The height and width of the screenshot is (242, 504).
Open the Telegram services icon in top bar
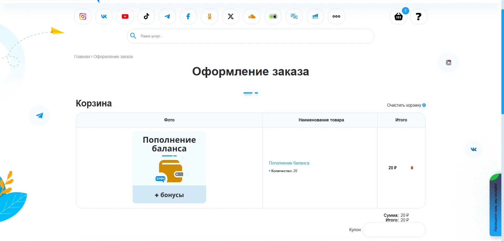point(167,17)
